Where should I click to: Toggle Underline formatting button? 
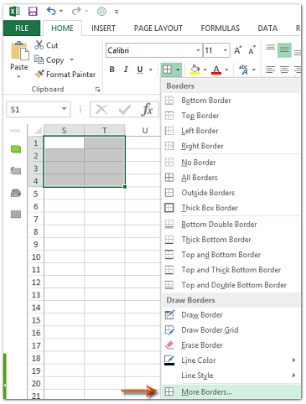pyautogui.click(x=140, y=70)
